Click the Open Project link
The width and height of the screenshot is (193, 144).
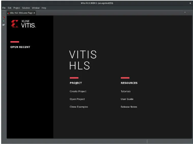point(77,99)
